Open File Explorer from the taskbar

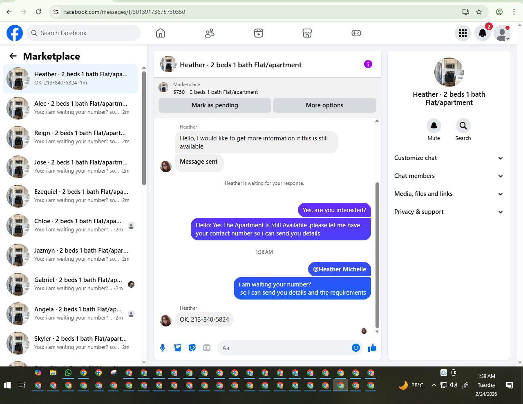(53, 373)
